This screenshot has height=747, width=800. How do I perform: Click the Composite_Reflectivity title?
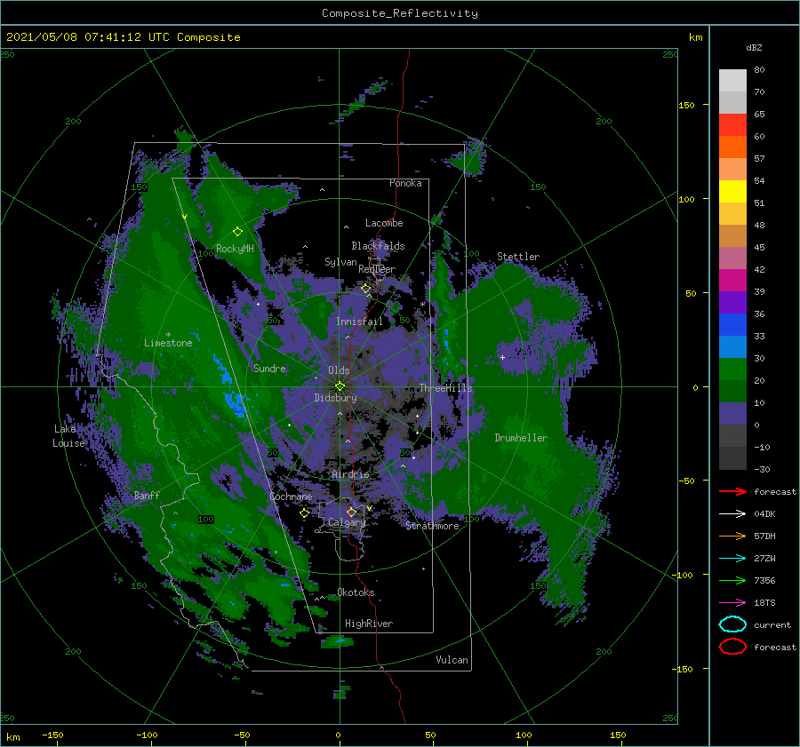click(x=400, y=13)
